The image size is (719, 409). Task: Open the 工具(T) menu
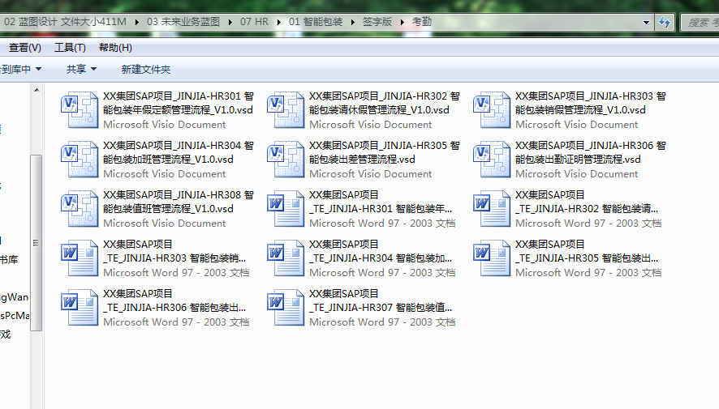(70, 48)
